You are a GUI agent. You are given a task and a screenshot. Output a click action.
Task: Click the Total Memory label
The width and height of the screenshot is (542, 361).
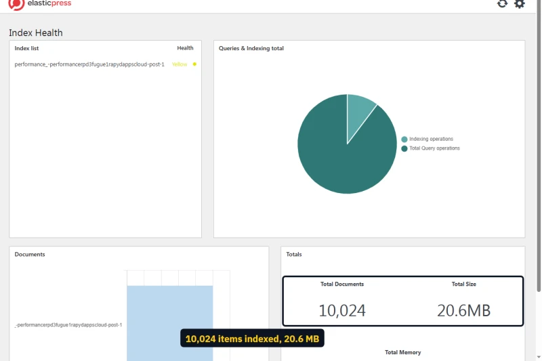[403, 352]
